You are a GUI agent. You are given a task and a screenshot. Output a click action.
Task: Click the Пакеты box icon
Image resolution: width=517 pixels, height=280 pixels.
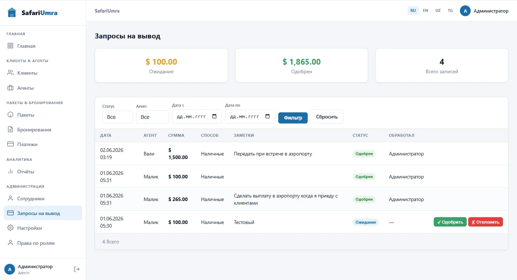[10, 115]
